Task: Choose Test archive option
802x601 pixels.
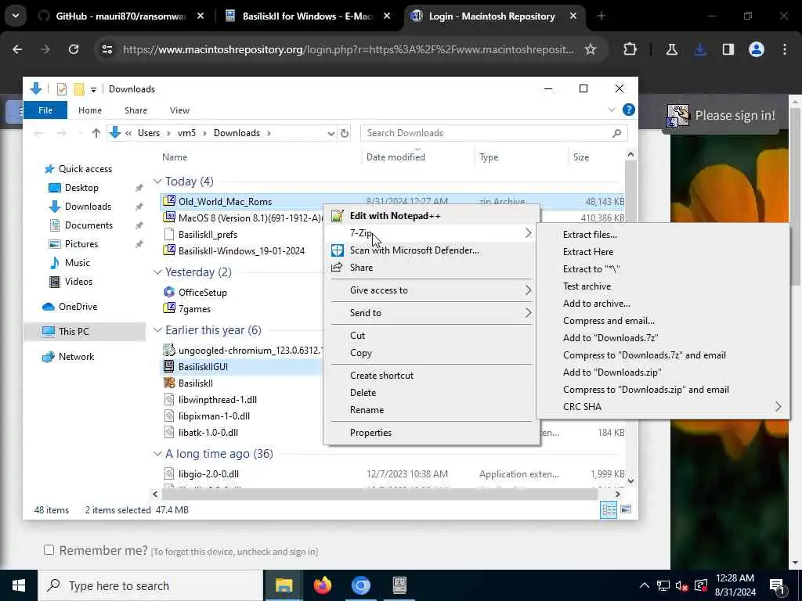Action: pyautogui.click(x=587, y=286)
